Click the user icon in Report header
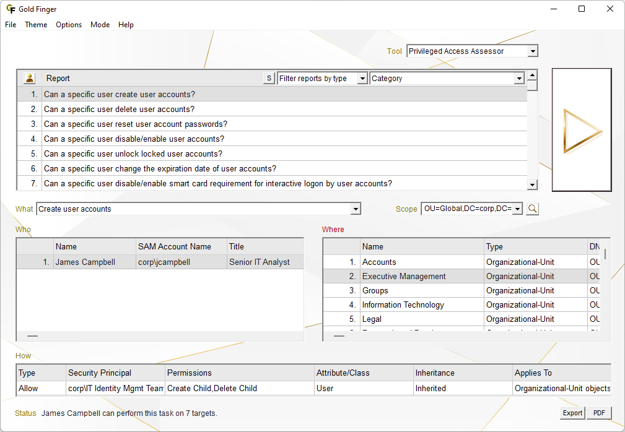625x432 pixels. pos(30,79)
